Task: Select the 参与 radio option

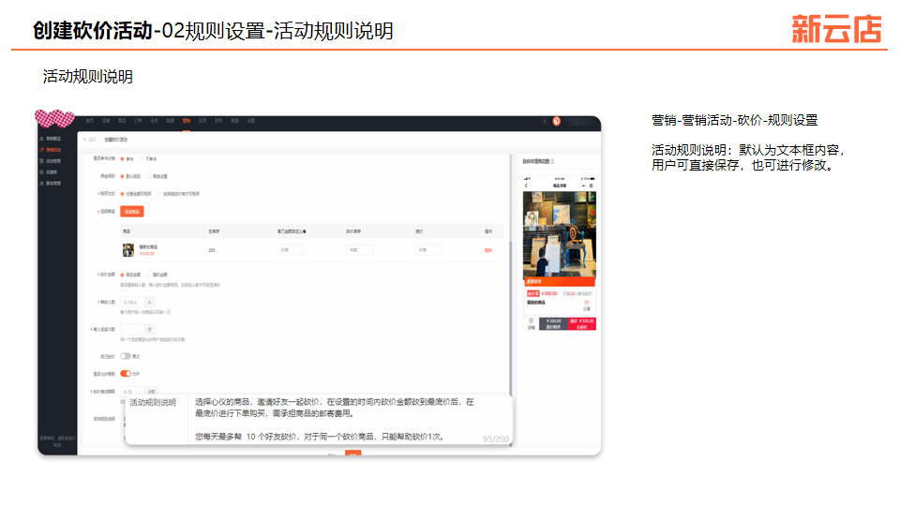Action: (x=122, y=159)
